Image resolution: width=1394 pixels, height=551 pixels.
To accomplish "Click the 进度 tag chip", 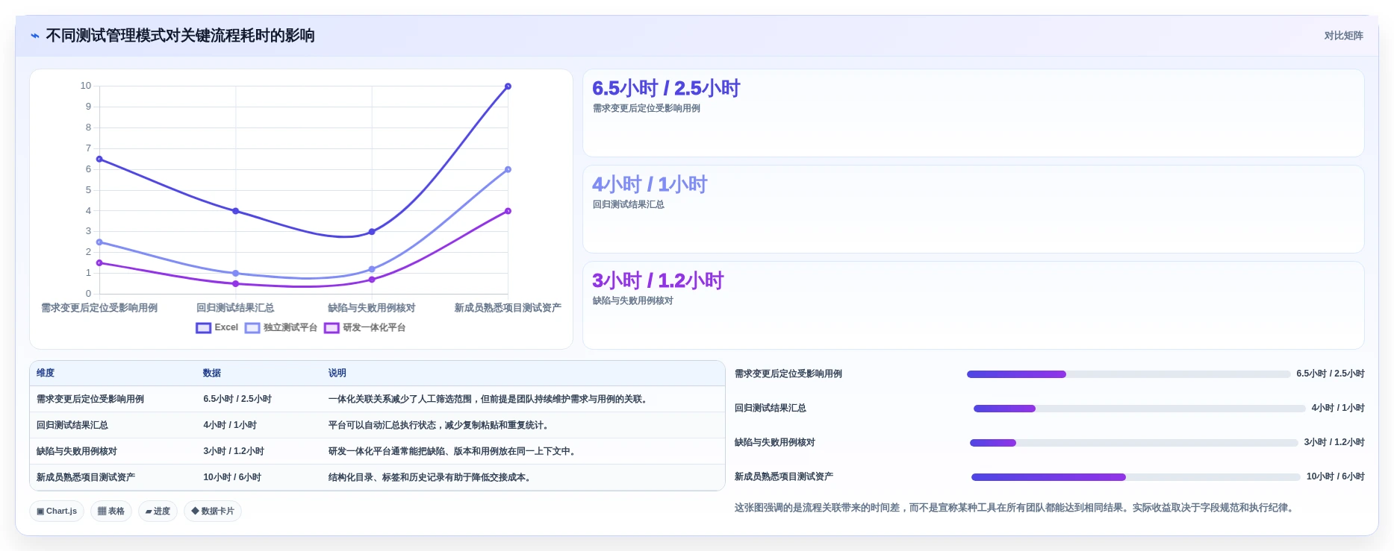I will pyautogui.click(x=158, y=511).
